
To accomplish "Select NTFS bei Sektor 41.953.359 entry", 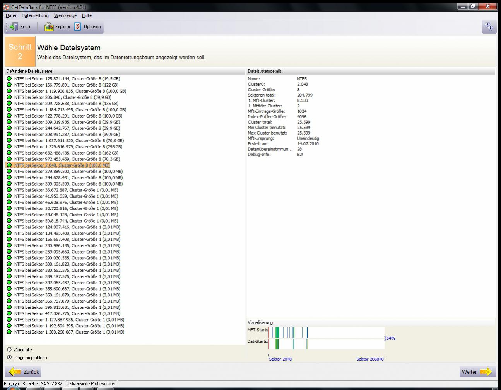I will coord(66,196).
